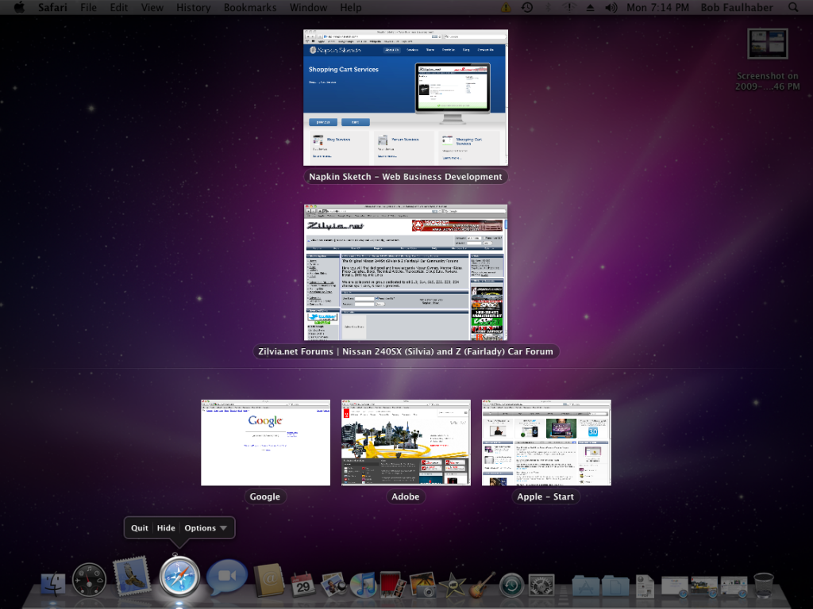Open the iCal calendar icon
This screenshot has height=609, width=813.
(x=302, y=584)
